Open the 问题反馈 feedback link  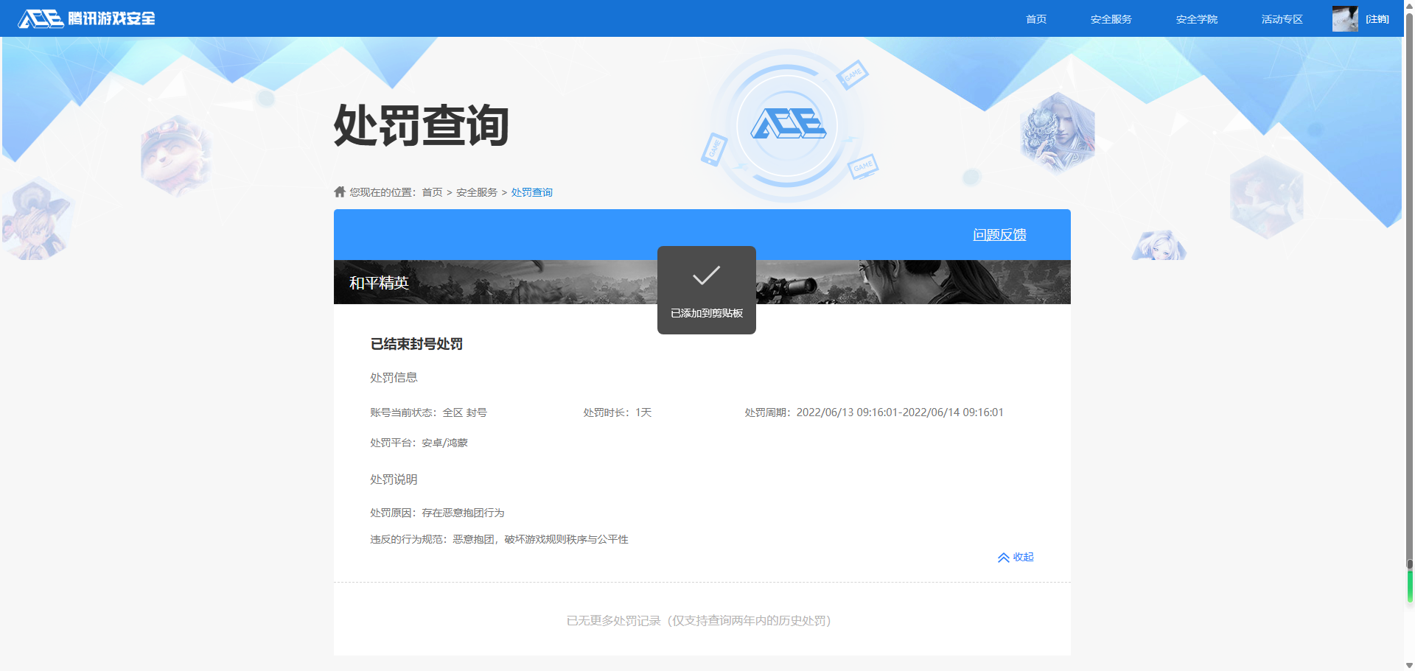(x=999, y=234)
